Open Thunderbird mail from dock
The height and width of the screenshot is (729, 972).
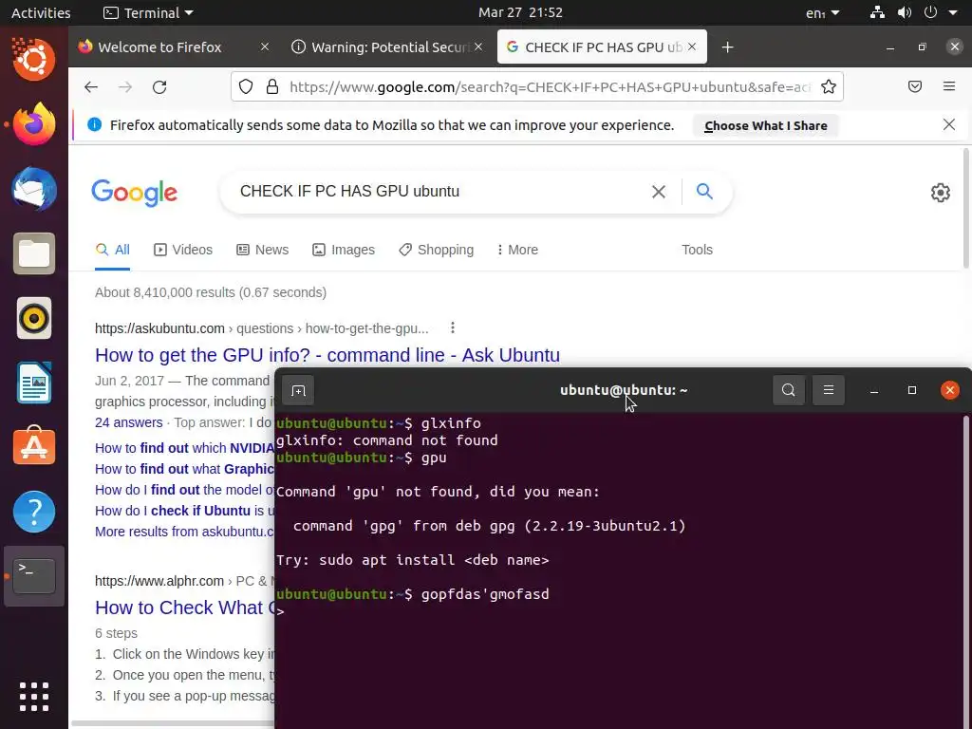tap(33, 189)
